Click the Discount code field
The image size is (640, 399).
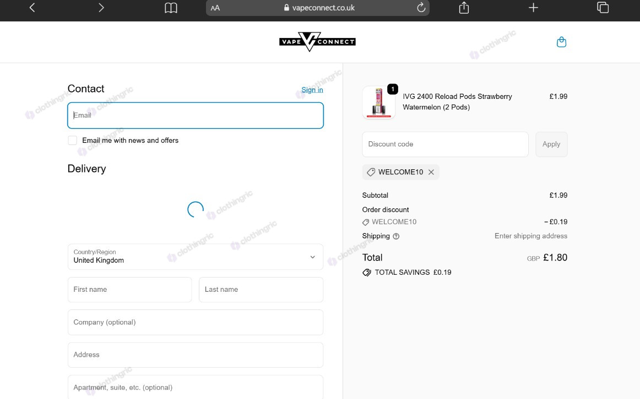(446, 144)
